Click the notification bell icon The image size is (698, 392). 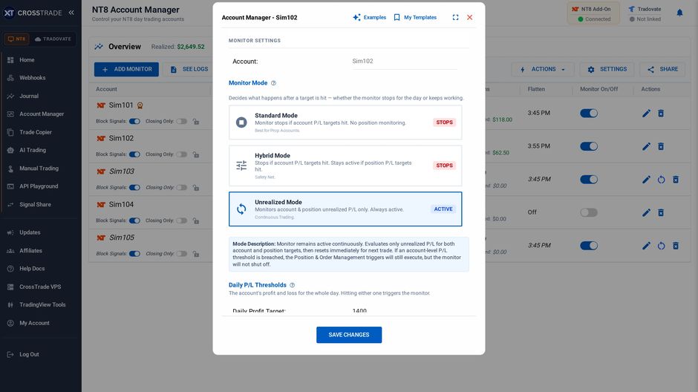point(679,13)
